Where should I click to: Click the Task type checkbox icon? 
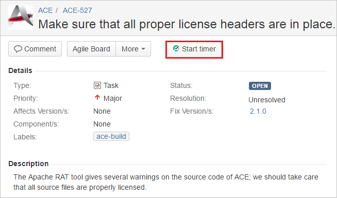97,85
